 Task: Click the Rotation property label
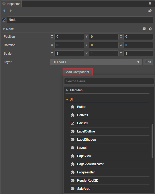click(x=10, y=45)
